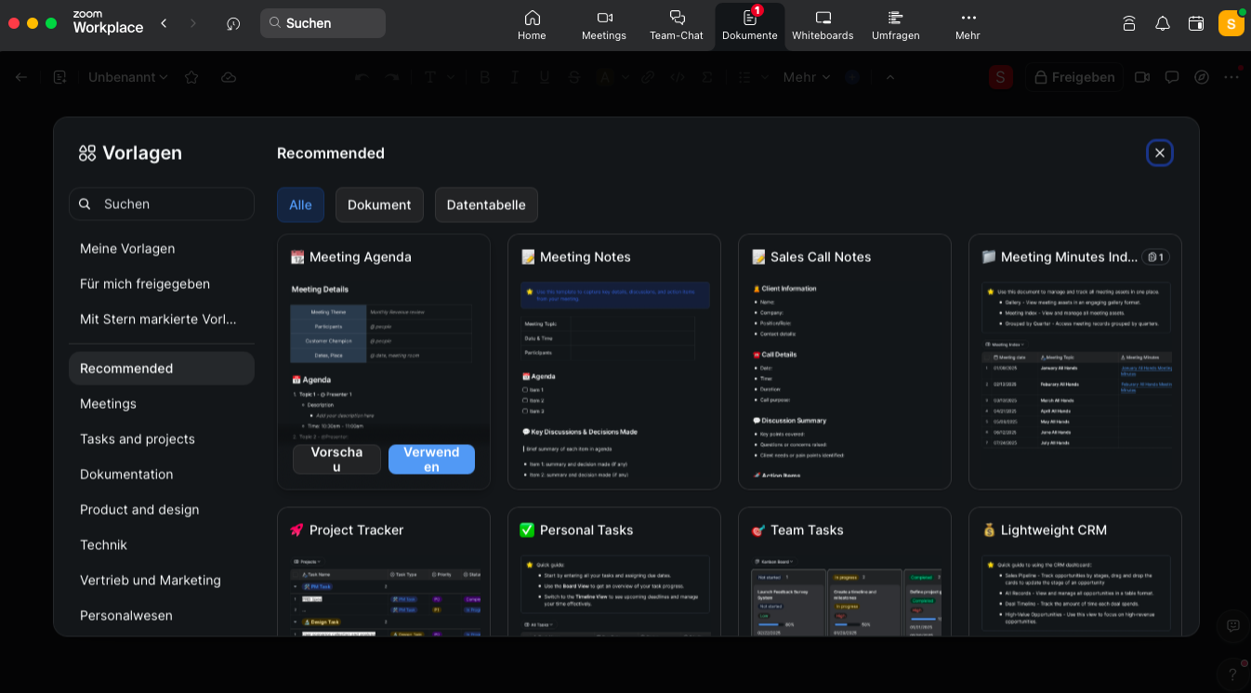Open history clock icon beside search
This screenshot has width=1251, height=693.
point(233,23)
